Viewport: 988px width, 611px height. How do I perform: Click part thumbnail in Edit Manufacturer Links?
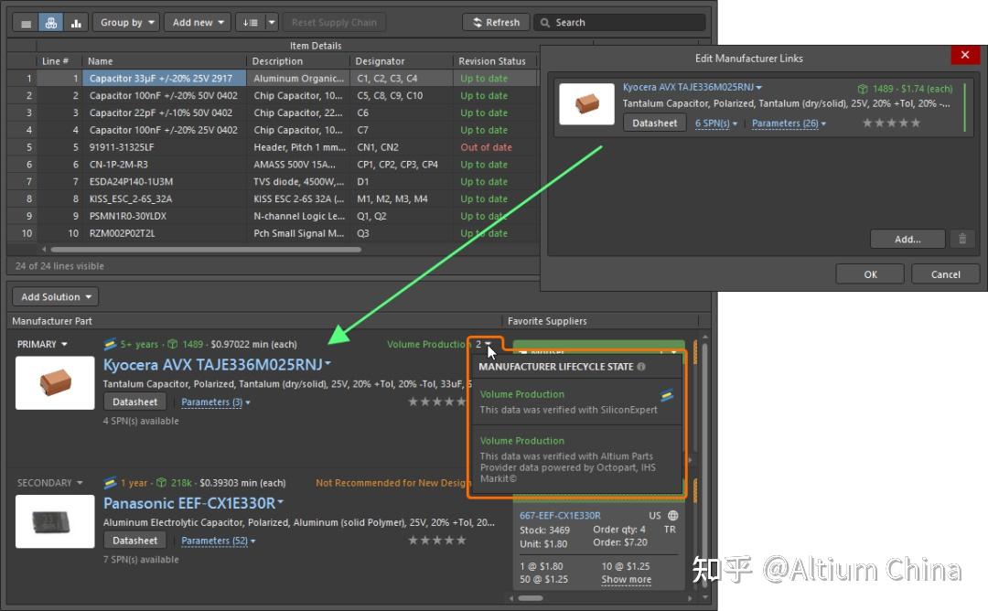(586, 104)
